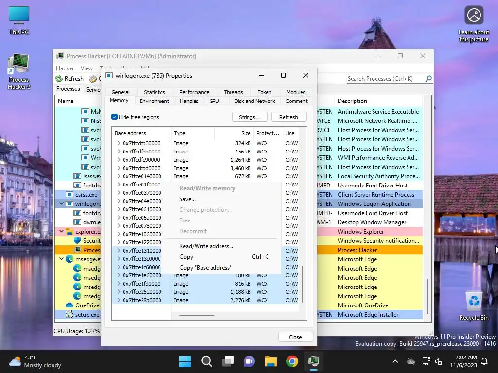The height and width of the screenshot is (373, 498).
Task: Open the Recycle Bin desktop icon
Action: pos(474,305)
